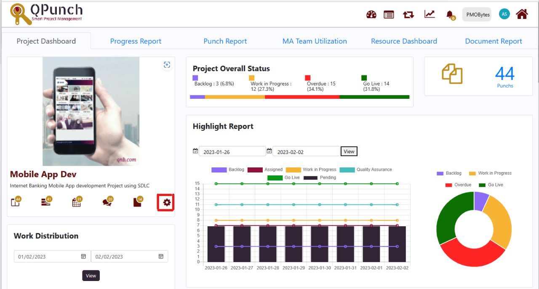Open the list view icon in header
Viewport: 539px width, 289px height.
(x=389, y=15)
